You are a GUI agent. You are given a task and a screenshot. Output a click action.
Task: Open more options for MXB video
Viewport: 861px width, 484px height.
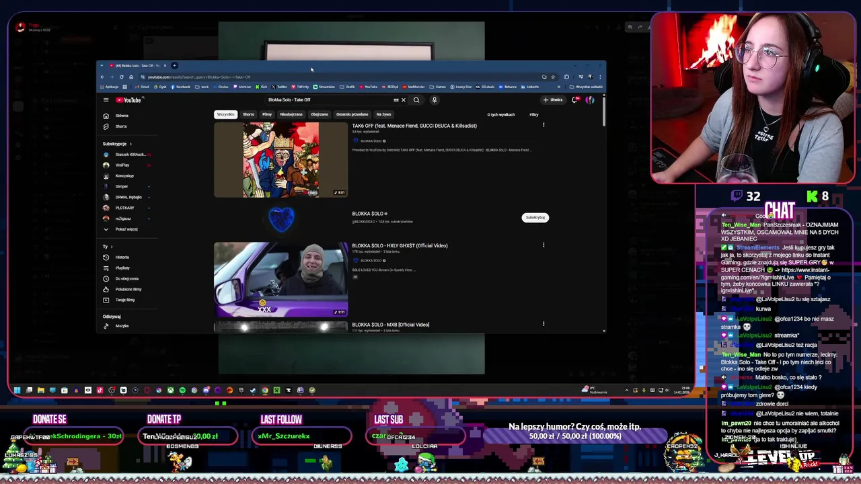pos(544,324)
